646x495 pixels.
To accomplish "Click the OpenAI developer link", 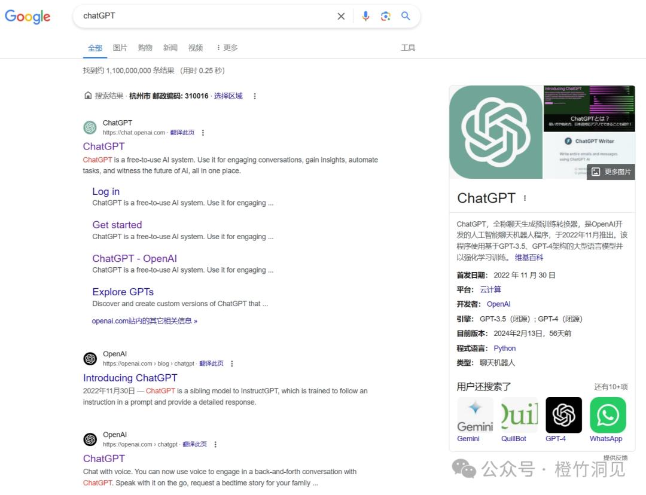I will pyautogui.click(x=498, y=304).
